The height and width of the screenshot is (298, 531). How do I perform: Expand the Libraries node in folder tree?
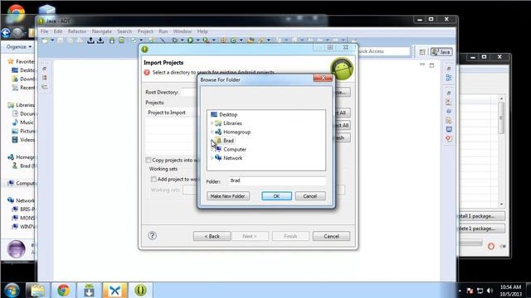(x=212, y=123)
